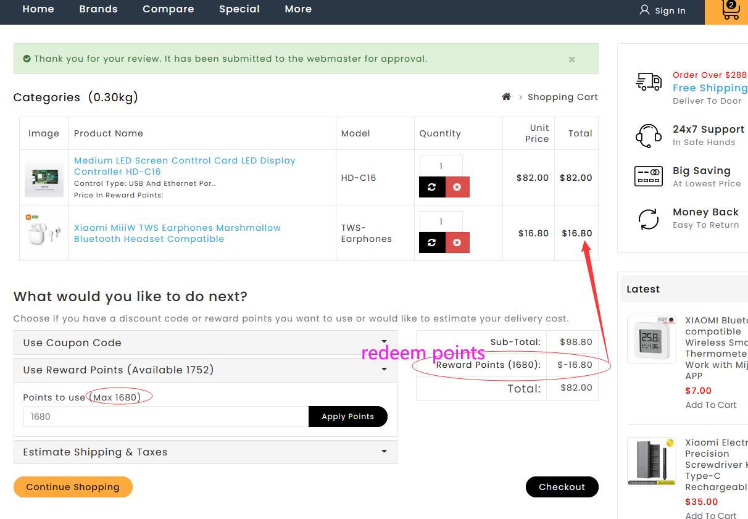The width and height of the screenshot is (748, 519).
Task: Open the shopping cart icon in header
Action: click(731, 10)
